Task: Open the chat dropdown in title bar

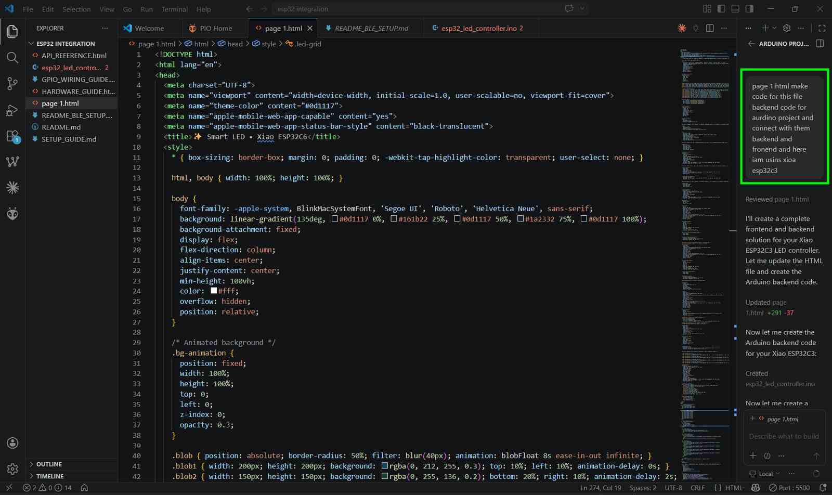Action: (x=582, y=9)
